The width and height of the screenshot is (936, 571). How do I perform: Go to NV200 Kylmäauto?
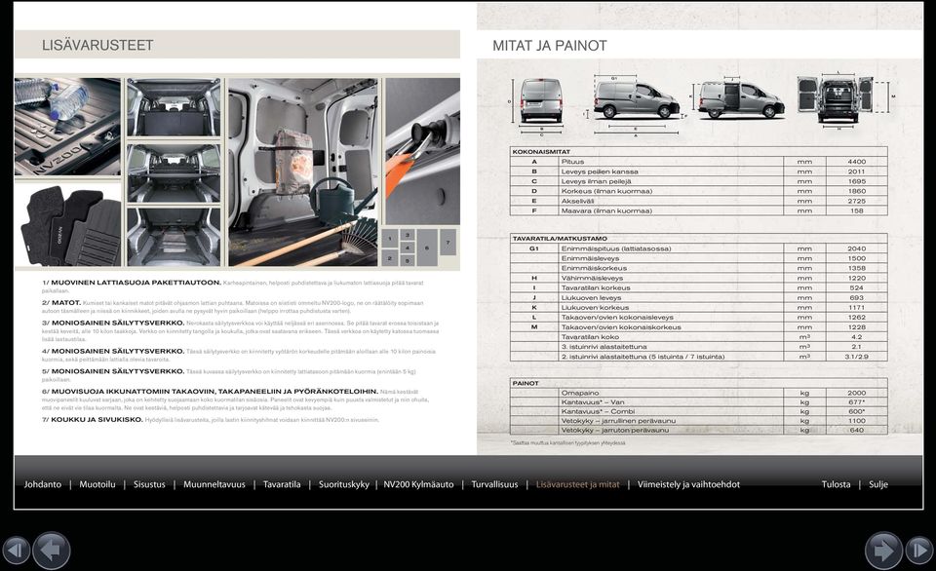[x=418, y=484]
